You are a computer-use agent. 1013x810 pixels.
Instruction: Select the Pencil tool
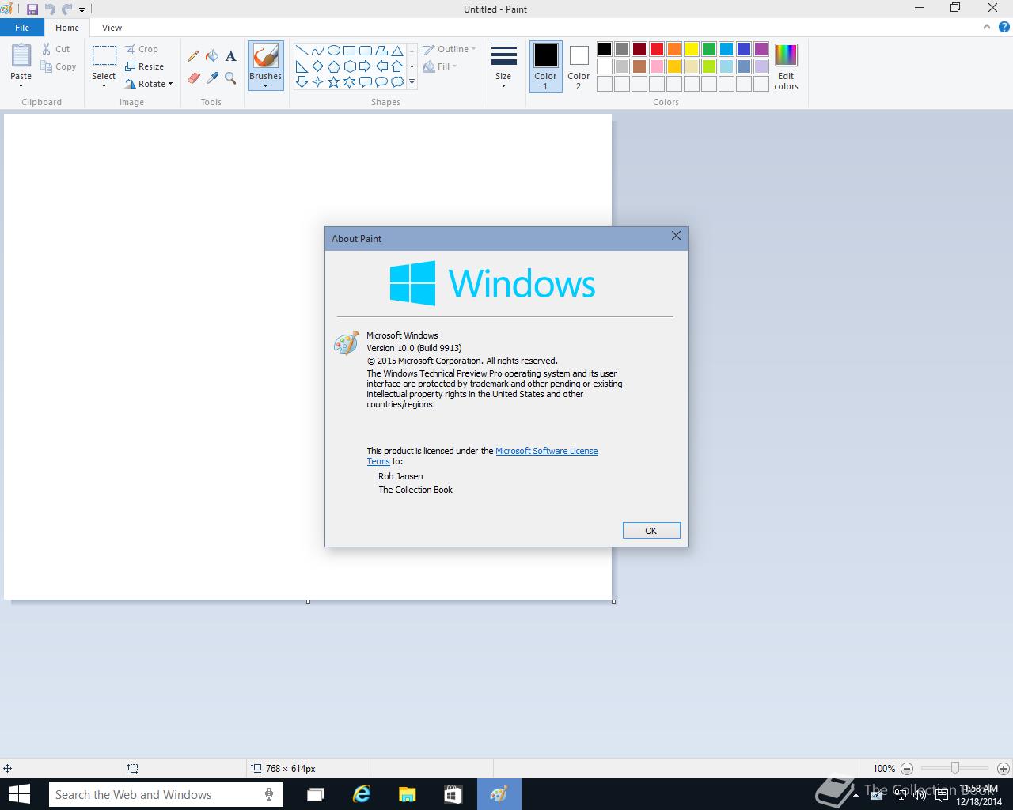pyautogui.click(x=193, y=56)
